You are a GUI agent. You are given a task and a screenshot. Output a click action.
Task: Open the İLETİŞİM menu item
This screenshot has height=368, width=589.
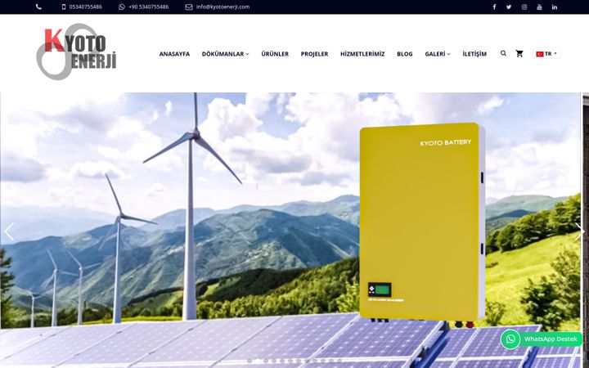(x=474, y=54)
